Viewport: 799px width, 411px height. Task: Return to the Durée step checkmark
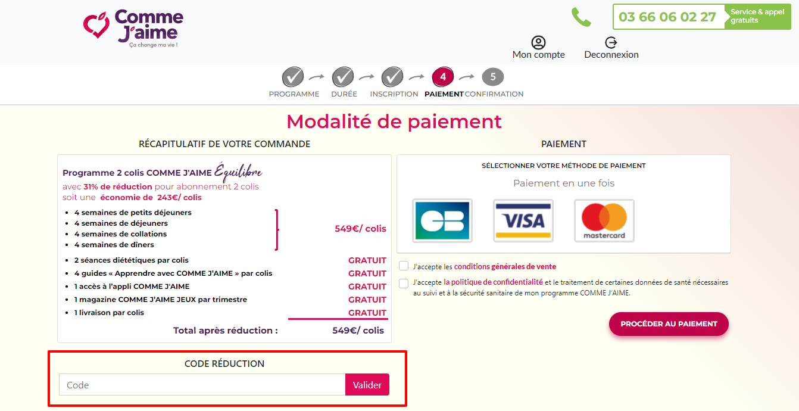pos(343,77)
